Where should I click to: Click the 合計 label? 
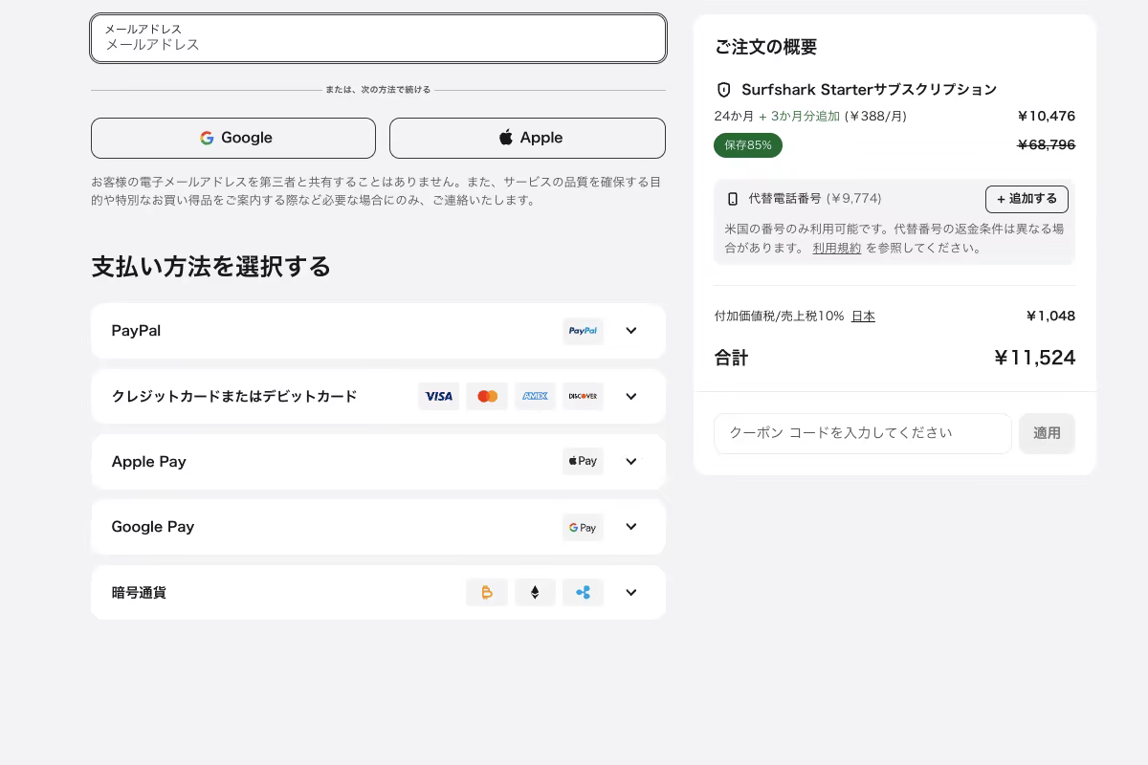[x=731, y=358]
